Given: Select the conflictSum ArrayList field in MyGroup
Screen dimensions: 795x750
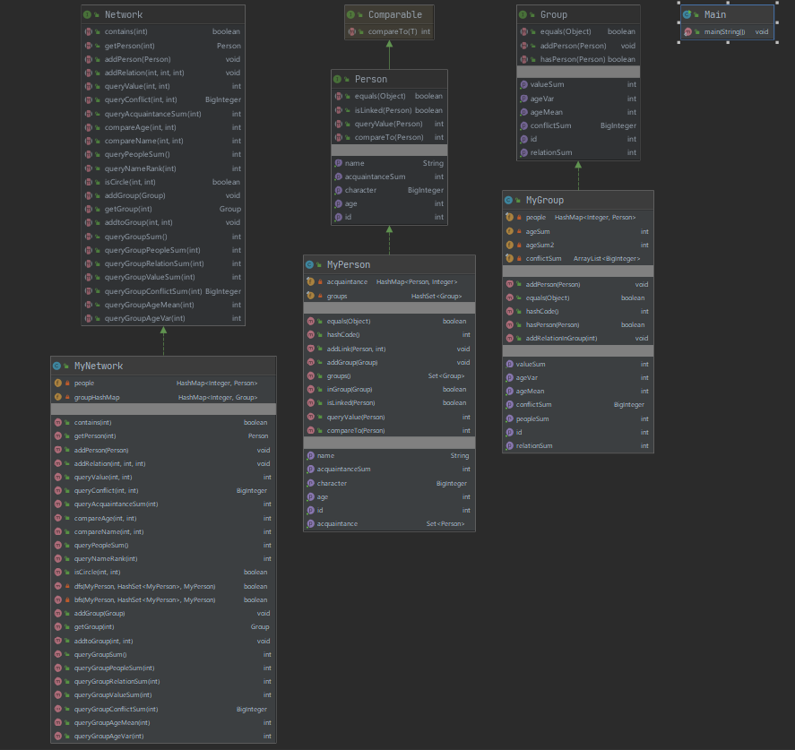Looking at the screenshot, I should point(577,258).
